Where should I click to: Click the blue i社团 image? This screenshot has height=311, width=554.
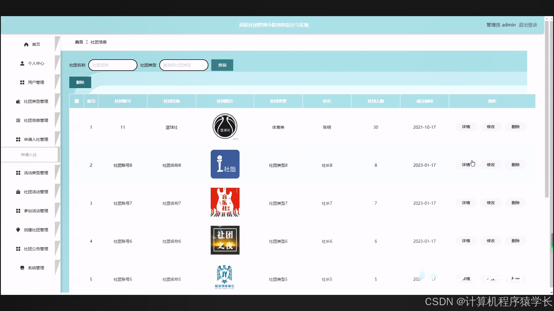click(x=225, y=164)
